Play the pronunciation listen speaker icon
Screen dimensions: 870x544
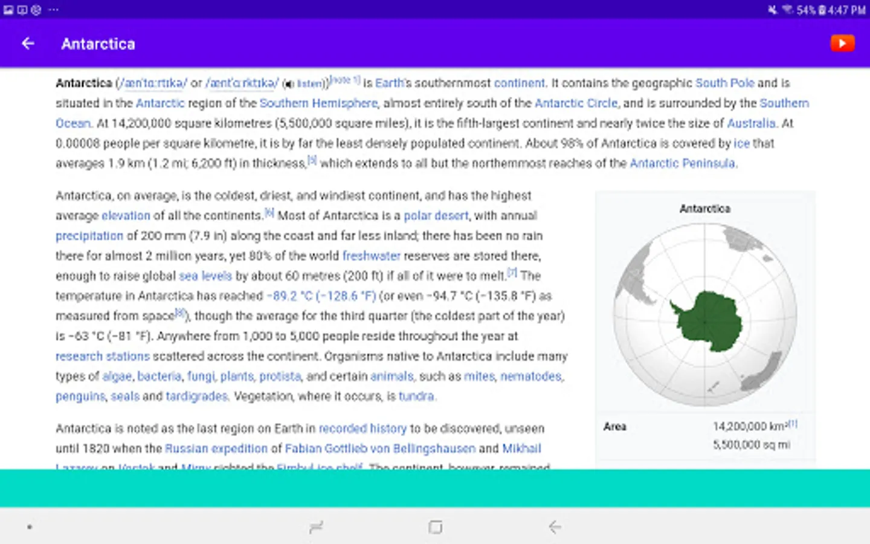[289, 84]
